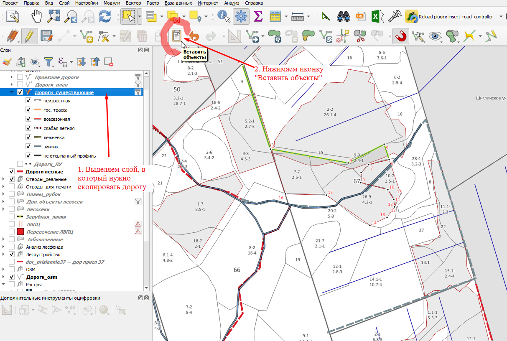Toggle the гос. трасса legend checkbox
The height and width of the screenshot is (341, 507).
[28, 110]
